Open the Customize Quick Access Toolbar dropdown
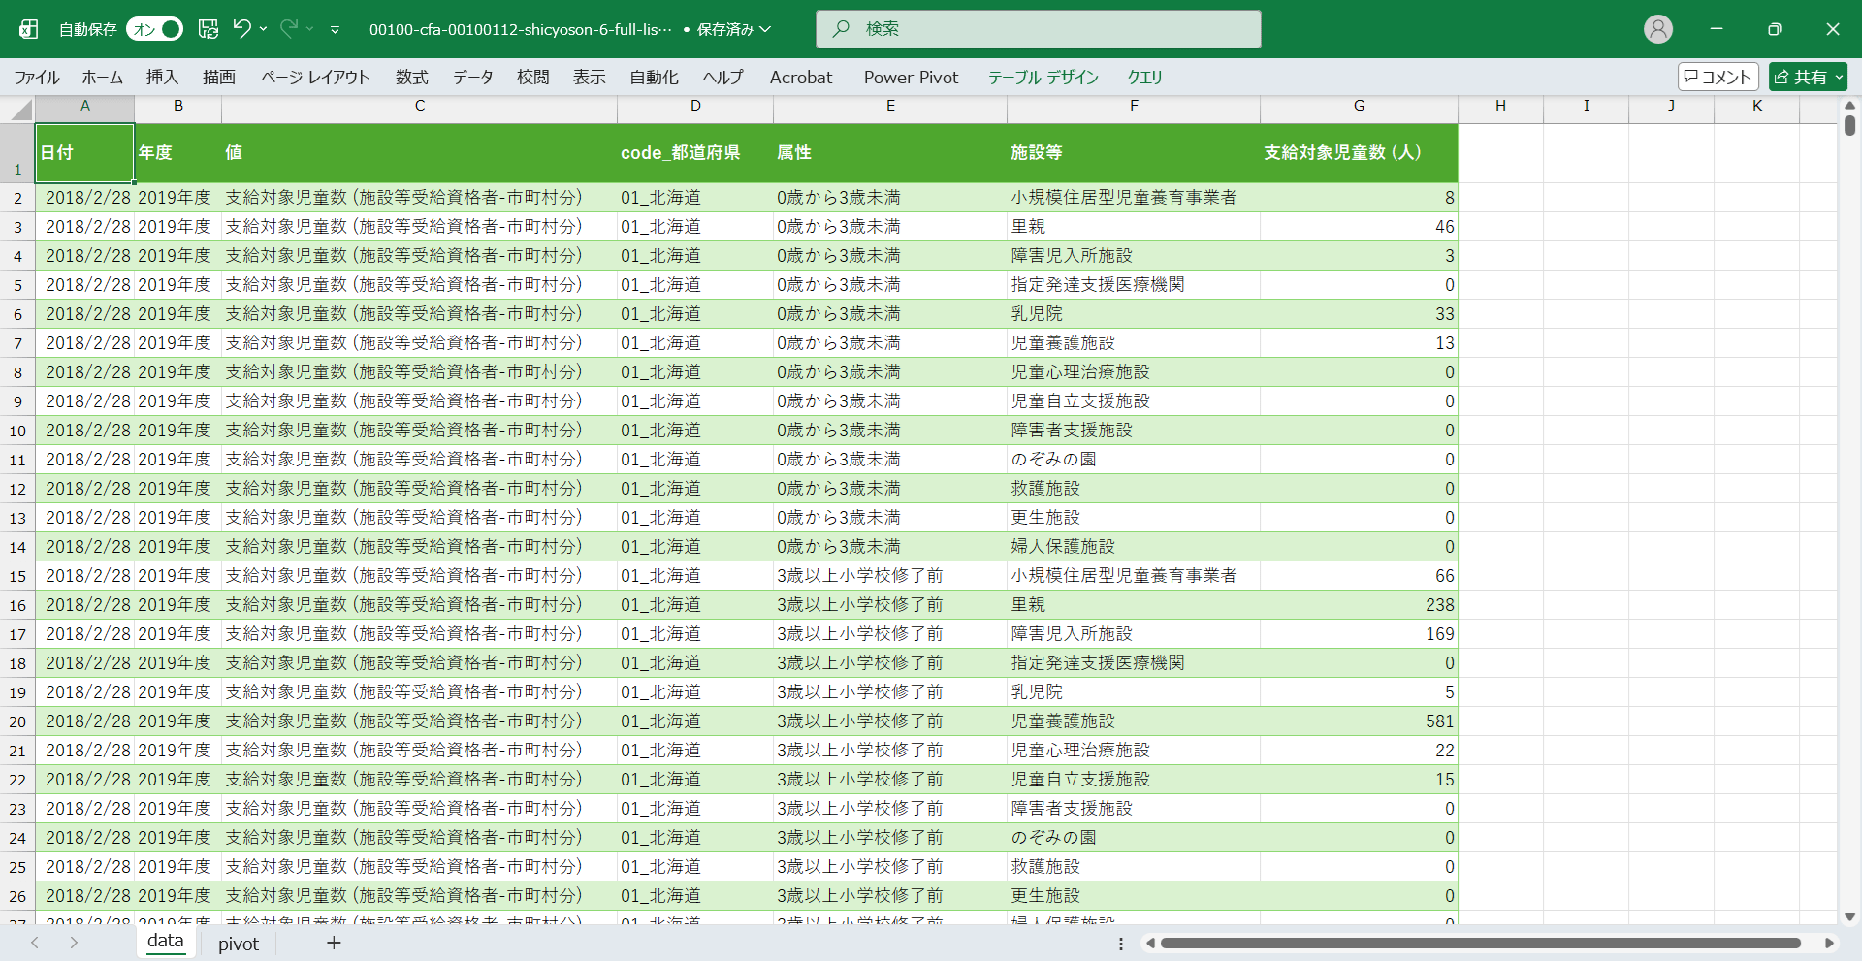This screenshot has height=961, width=1862. (x=335, y=30)
